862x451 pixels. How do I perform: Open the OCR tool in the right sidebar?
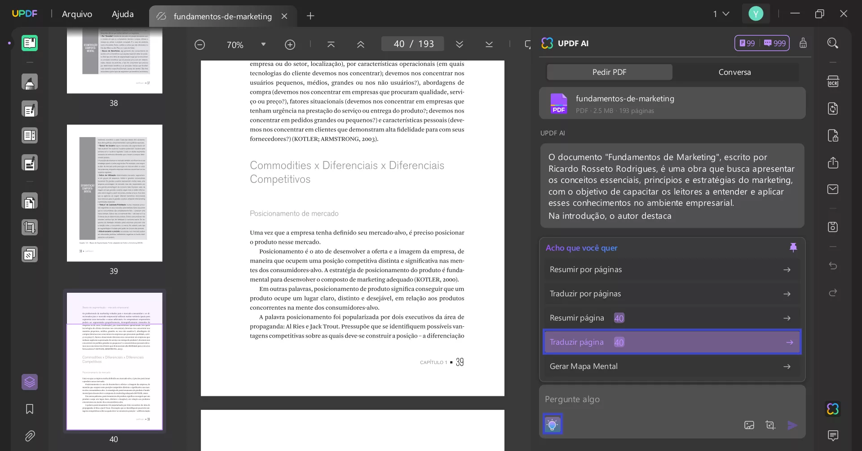tap(833, 81)
